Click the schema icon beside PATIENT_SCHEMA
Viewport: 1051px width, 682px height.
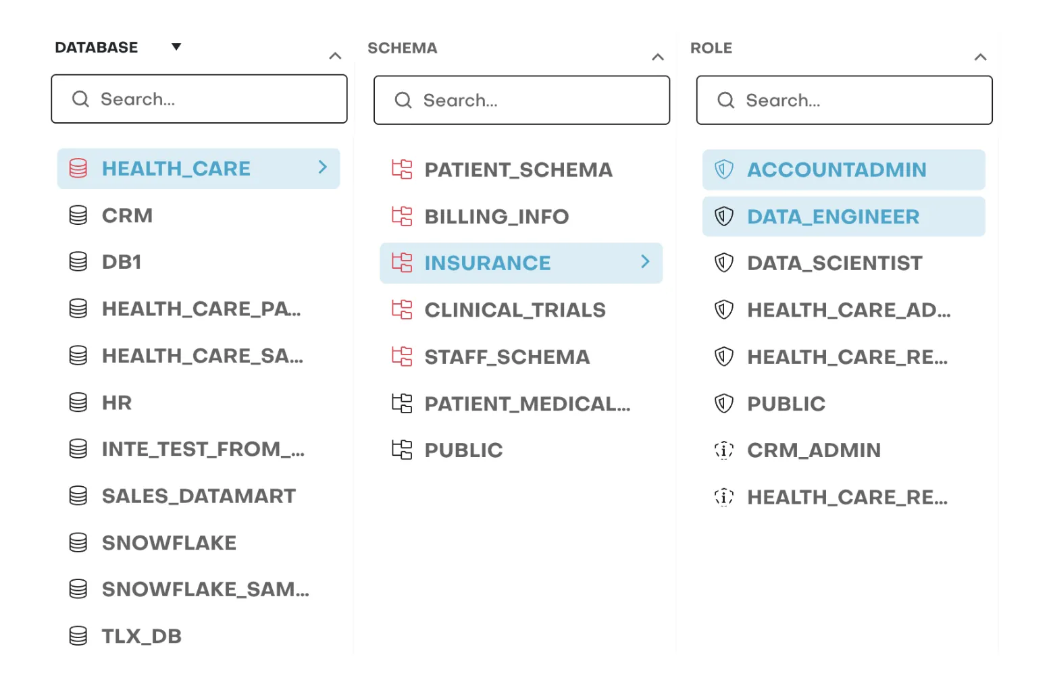pos(403,169)
